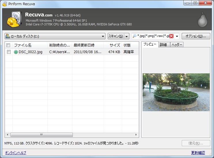Open the ローカル ディスク (C:) drive dropdown
214x158 pixels.
[55, 36]
